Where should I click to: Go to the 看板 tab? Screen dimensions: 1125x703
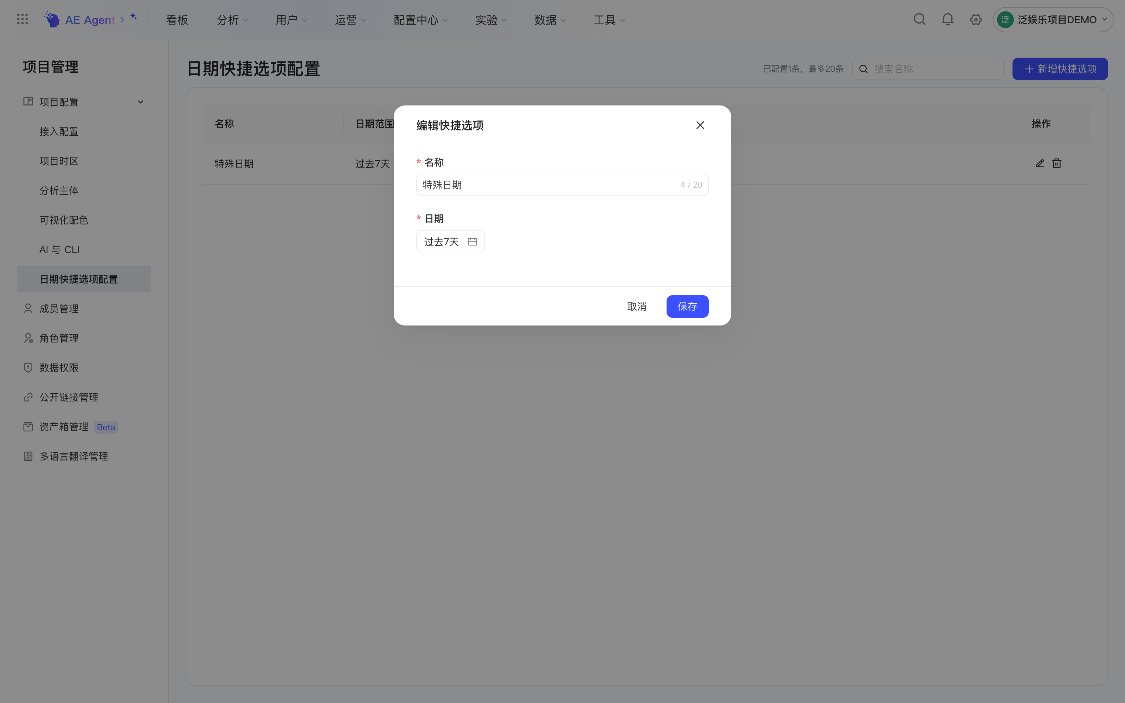pyautogui.click(x=177, y=20)
